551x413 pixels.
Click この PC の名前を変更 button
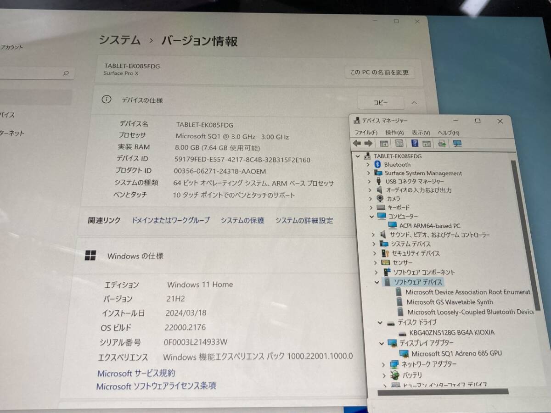379,73
